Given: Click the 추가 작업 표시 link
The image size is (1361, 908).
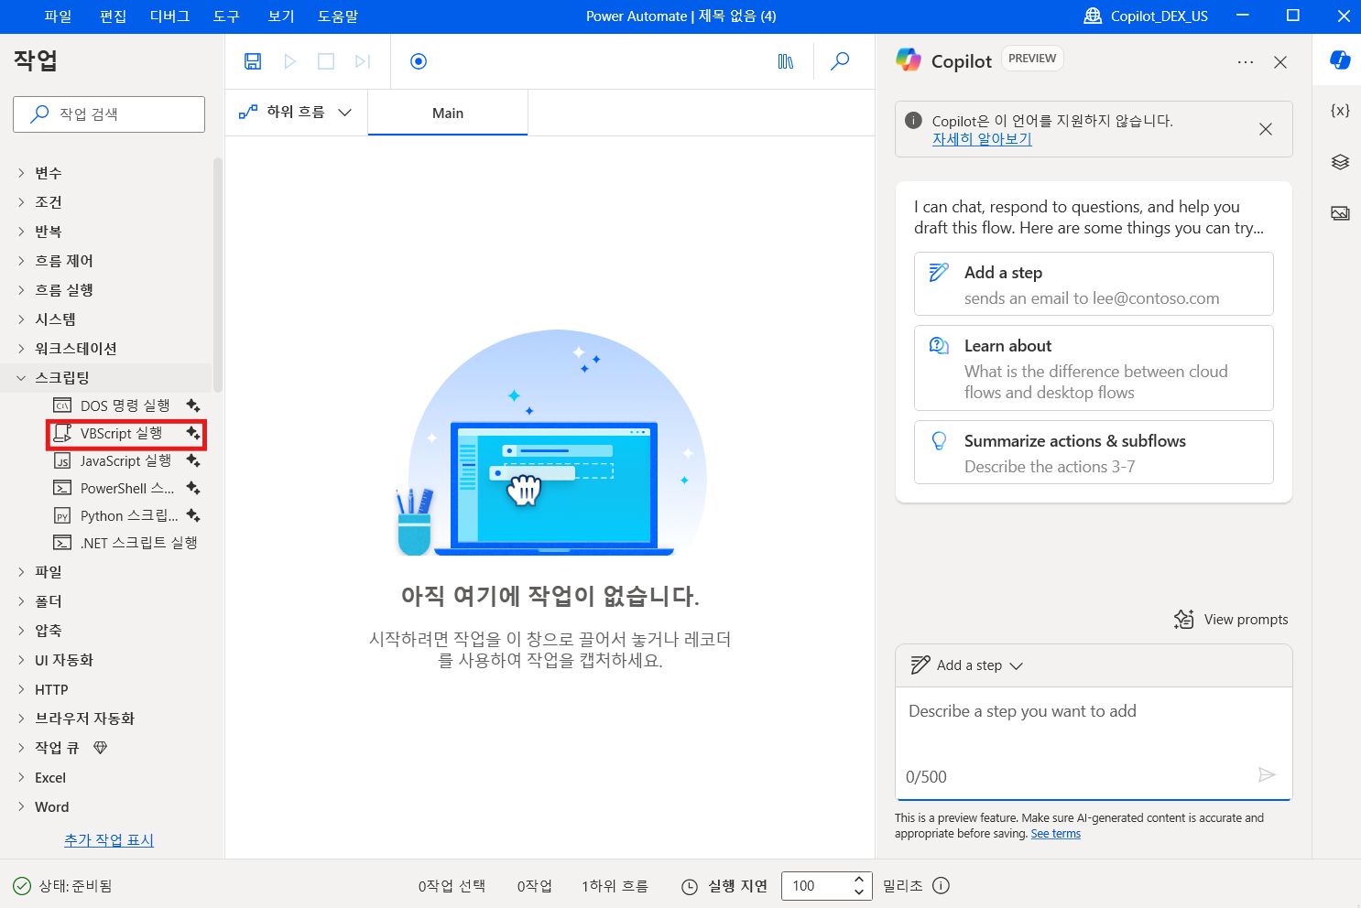Looking at the screenshot, I should click(109, 840).
